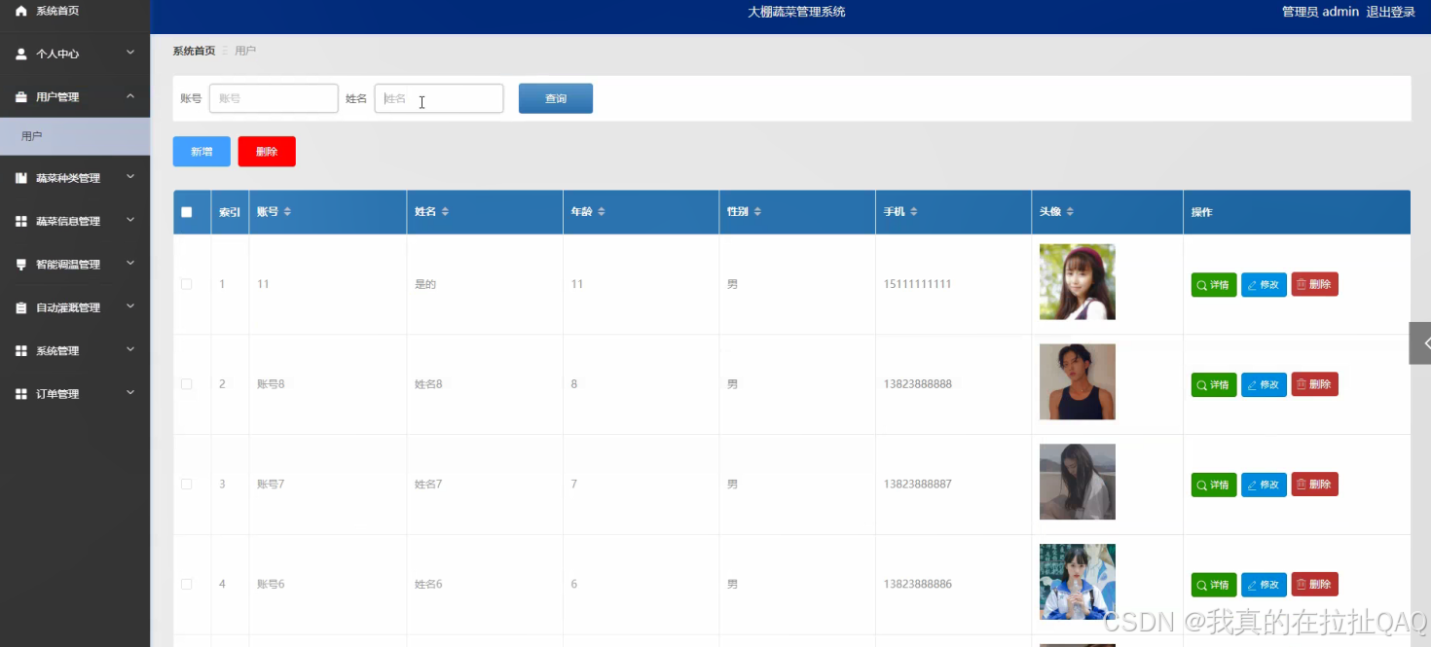
Task: Sort by 年龄 column arrows
Action: (x=602, y=212)
